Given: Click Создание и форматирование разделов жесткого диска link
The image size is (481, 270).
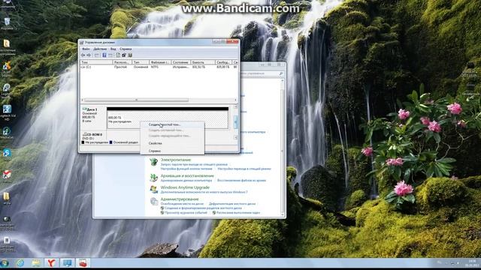Looking at the screenshot, I should coord(203,208).
